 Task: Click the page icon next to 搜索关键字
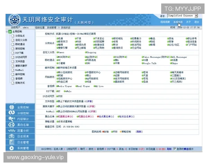click(x=13, y=66)
